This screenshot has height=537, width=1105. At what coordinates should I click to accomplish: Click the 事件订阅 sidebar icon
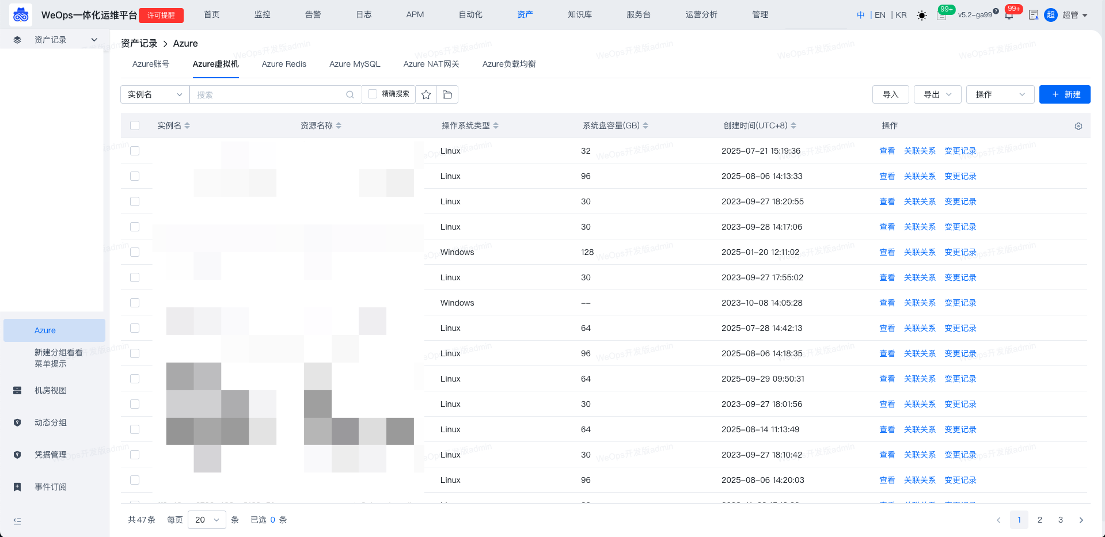17,487
